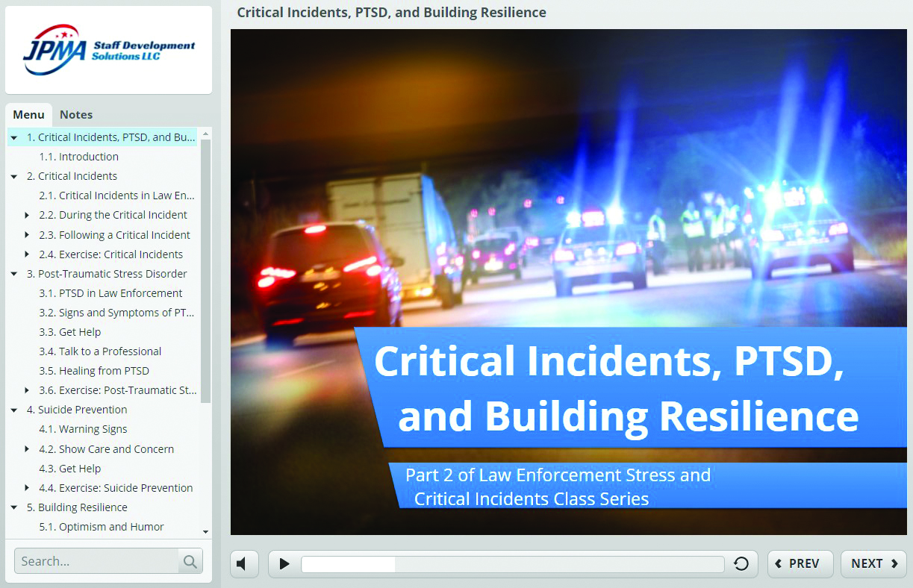Collapse the 4. Suicide Prevention section
913x588 pixels.
14,410
